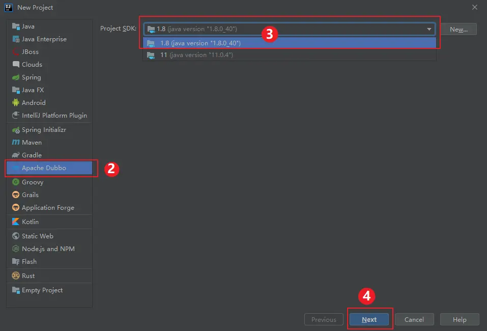Collapse SDK list with the dropdown arrow
487x331 pixels.
(x=429, y=29)
